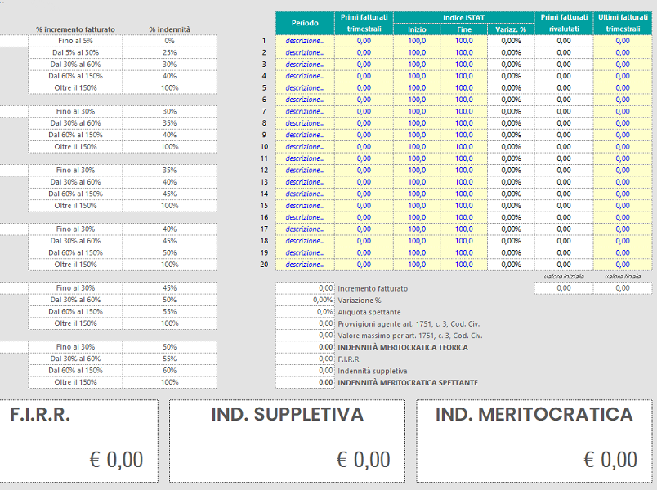657x490 pixels.
Task: Select the 25% indennità cell
Action: [x=170, y=52]
